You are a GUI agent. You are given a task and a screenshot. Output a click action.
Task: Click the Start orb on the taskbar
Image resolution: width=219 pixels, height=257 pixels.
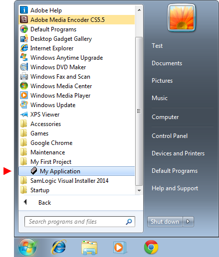[27, 247]
